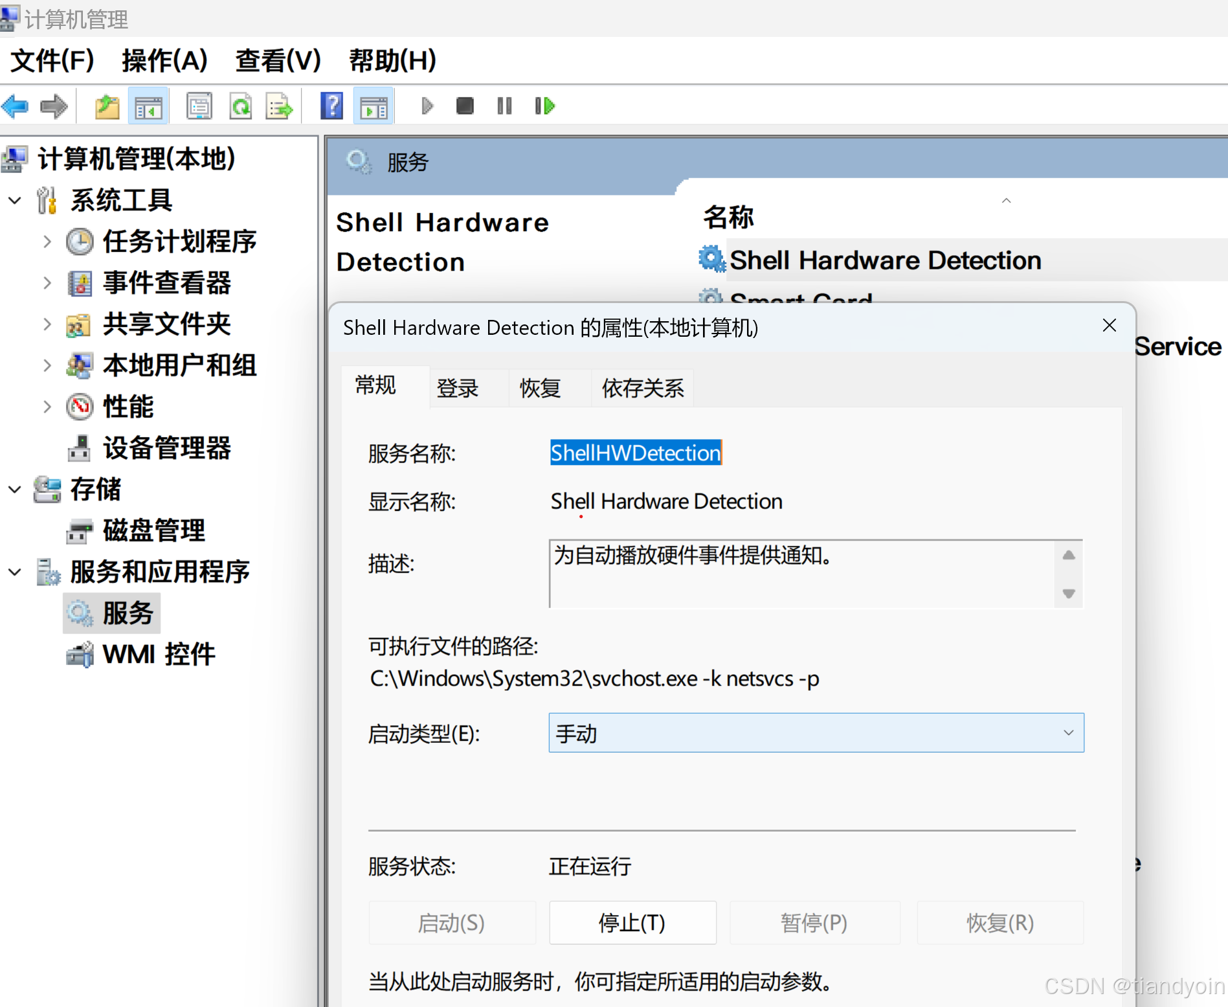The width and height of the screenshot is (1228, 1007).
Task: Click the stop service square icon
Action: (465, 106)
